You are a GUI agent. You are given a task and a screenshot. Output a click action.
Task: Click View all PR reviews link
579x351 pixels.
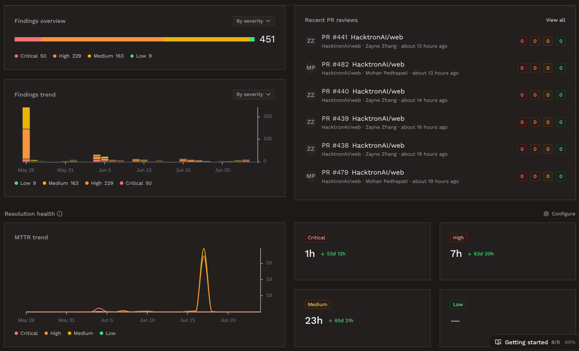pos(555,20)
